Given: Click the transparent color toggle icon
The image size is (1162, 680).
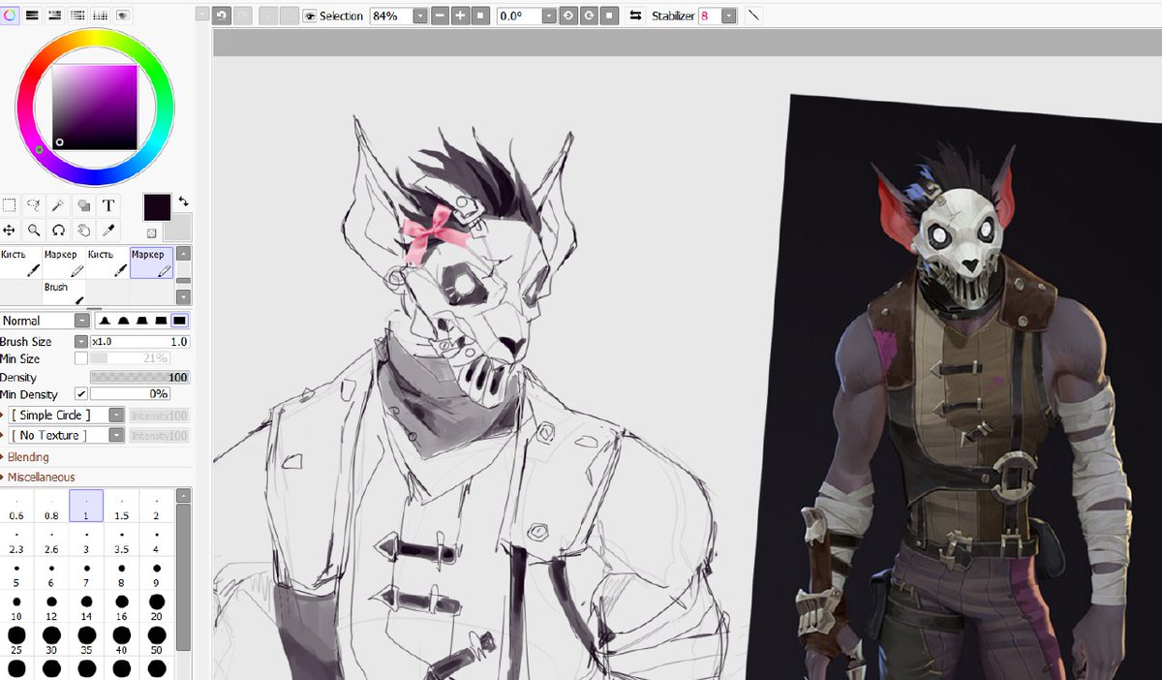Looking at the screenshot, I should [x=151, y=233].
